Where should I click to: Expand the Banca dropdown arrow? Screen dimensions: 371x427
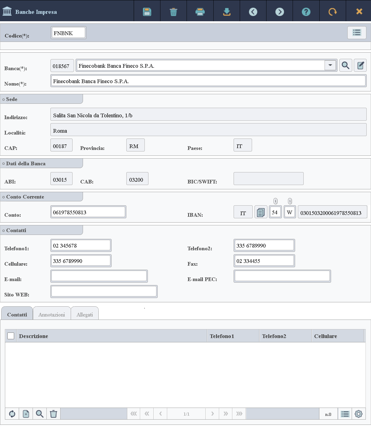pos(330,65)
